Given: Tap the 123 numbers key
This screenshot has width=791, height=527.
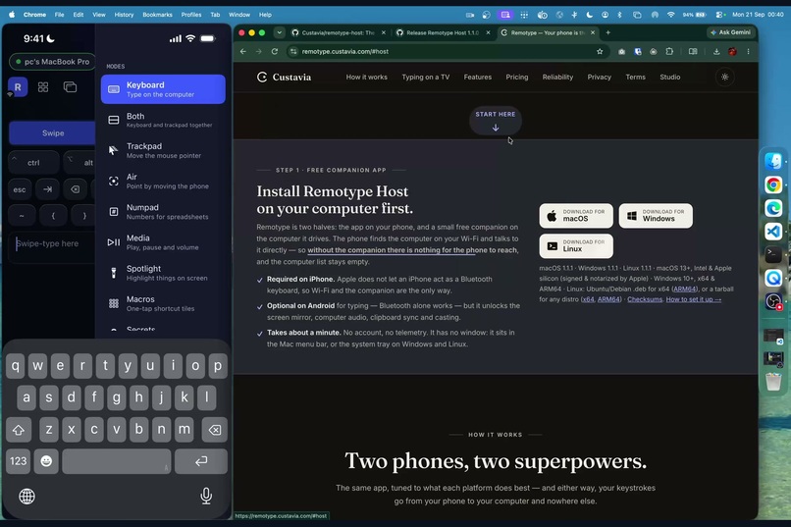Looking at the screenshot, I should [19, 461].
